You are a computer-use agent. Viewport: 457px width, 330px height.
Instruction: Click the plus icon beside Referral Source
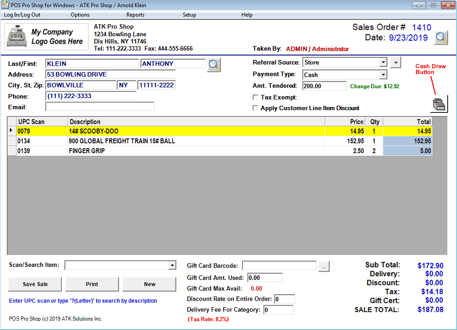pos(396,62)
